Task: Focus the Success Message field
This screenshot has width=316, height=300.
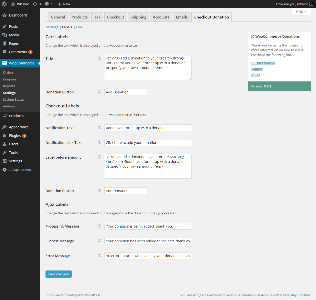Action: coord(148,241)
